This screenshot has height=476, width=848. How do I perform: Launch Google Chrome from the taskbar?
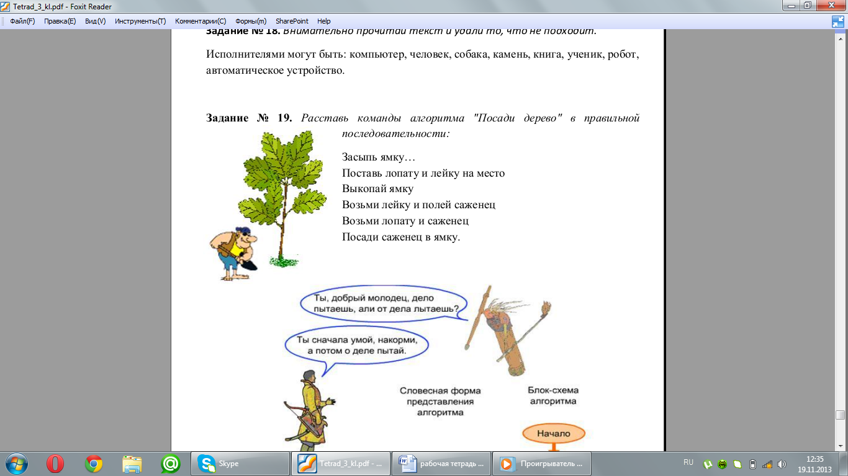[x=94, y=464]
